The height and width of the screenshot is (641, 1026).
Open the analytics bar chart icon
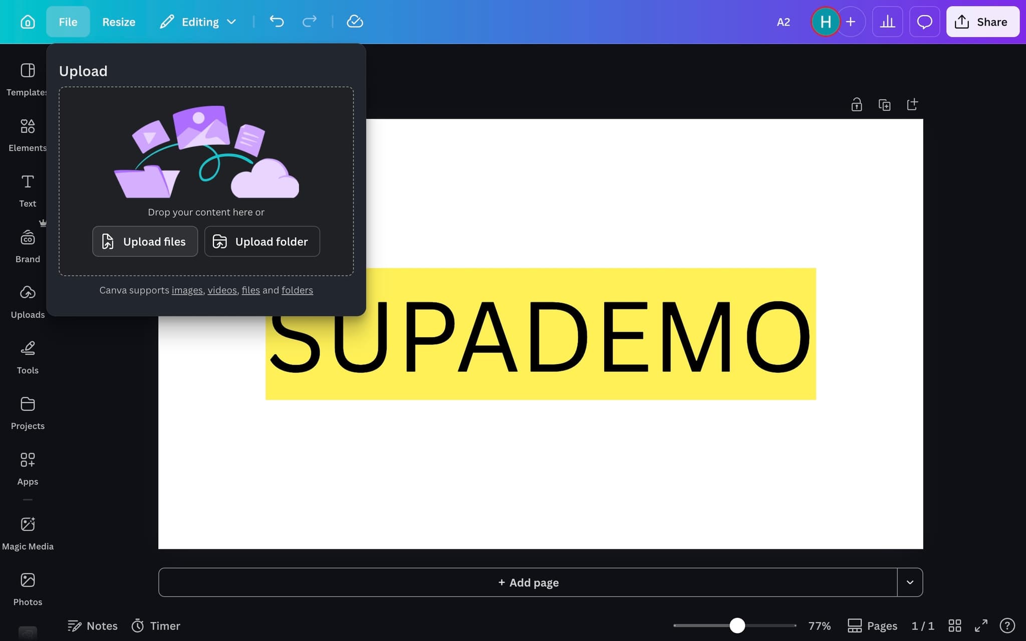pyautogui.click(x=887, y=22)
